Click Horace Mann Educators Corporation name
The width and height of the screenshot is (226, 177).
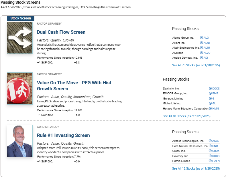tap(186, 109)
